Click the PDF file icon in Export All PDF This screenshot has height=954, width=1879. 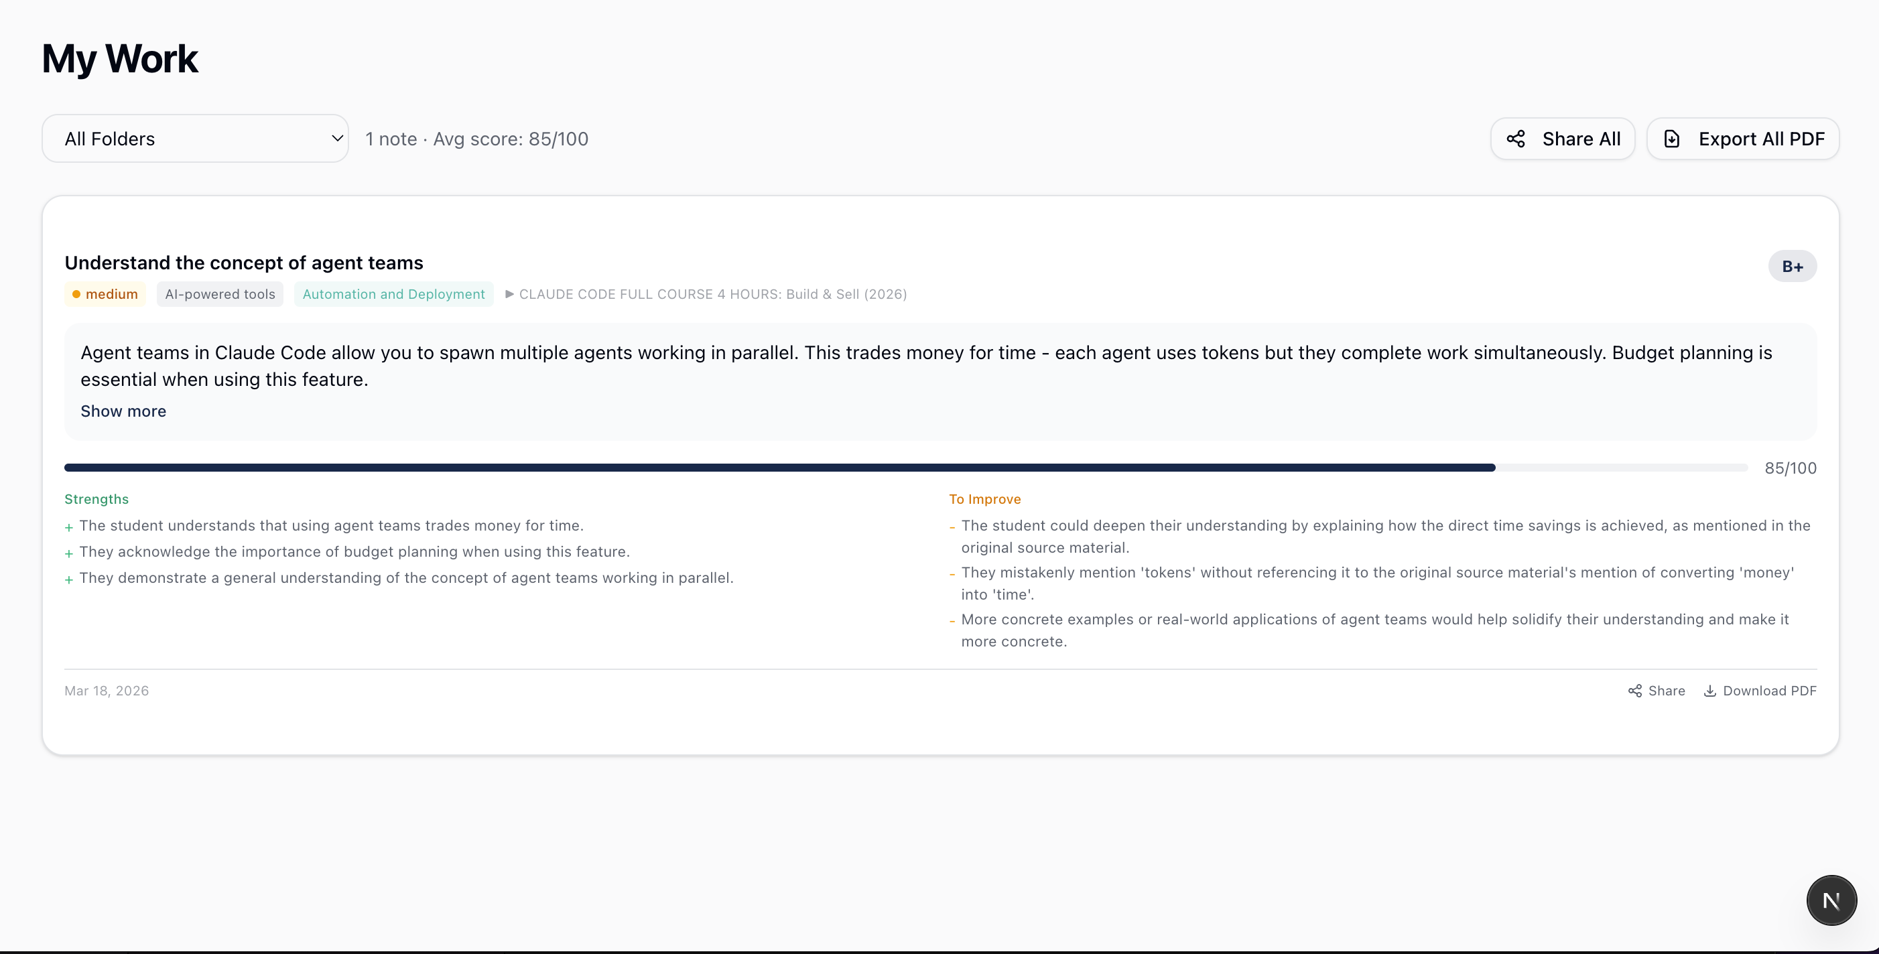(x=1671, y=139)
